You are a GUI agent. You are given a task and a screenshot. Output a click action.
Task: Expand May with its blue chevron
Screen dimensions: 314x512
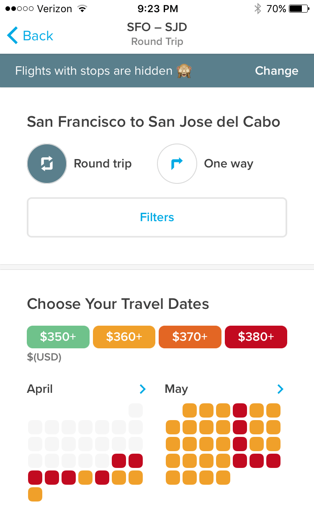coord(280,389)
